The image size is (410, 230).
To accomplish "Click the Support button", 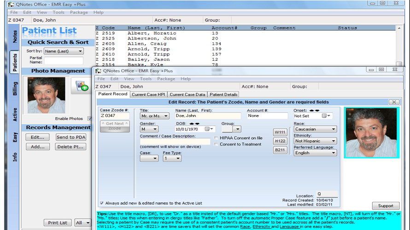I will click(386, 206).
